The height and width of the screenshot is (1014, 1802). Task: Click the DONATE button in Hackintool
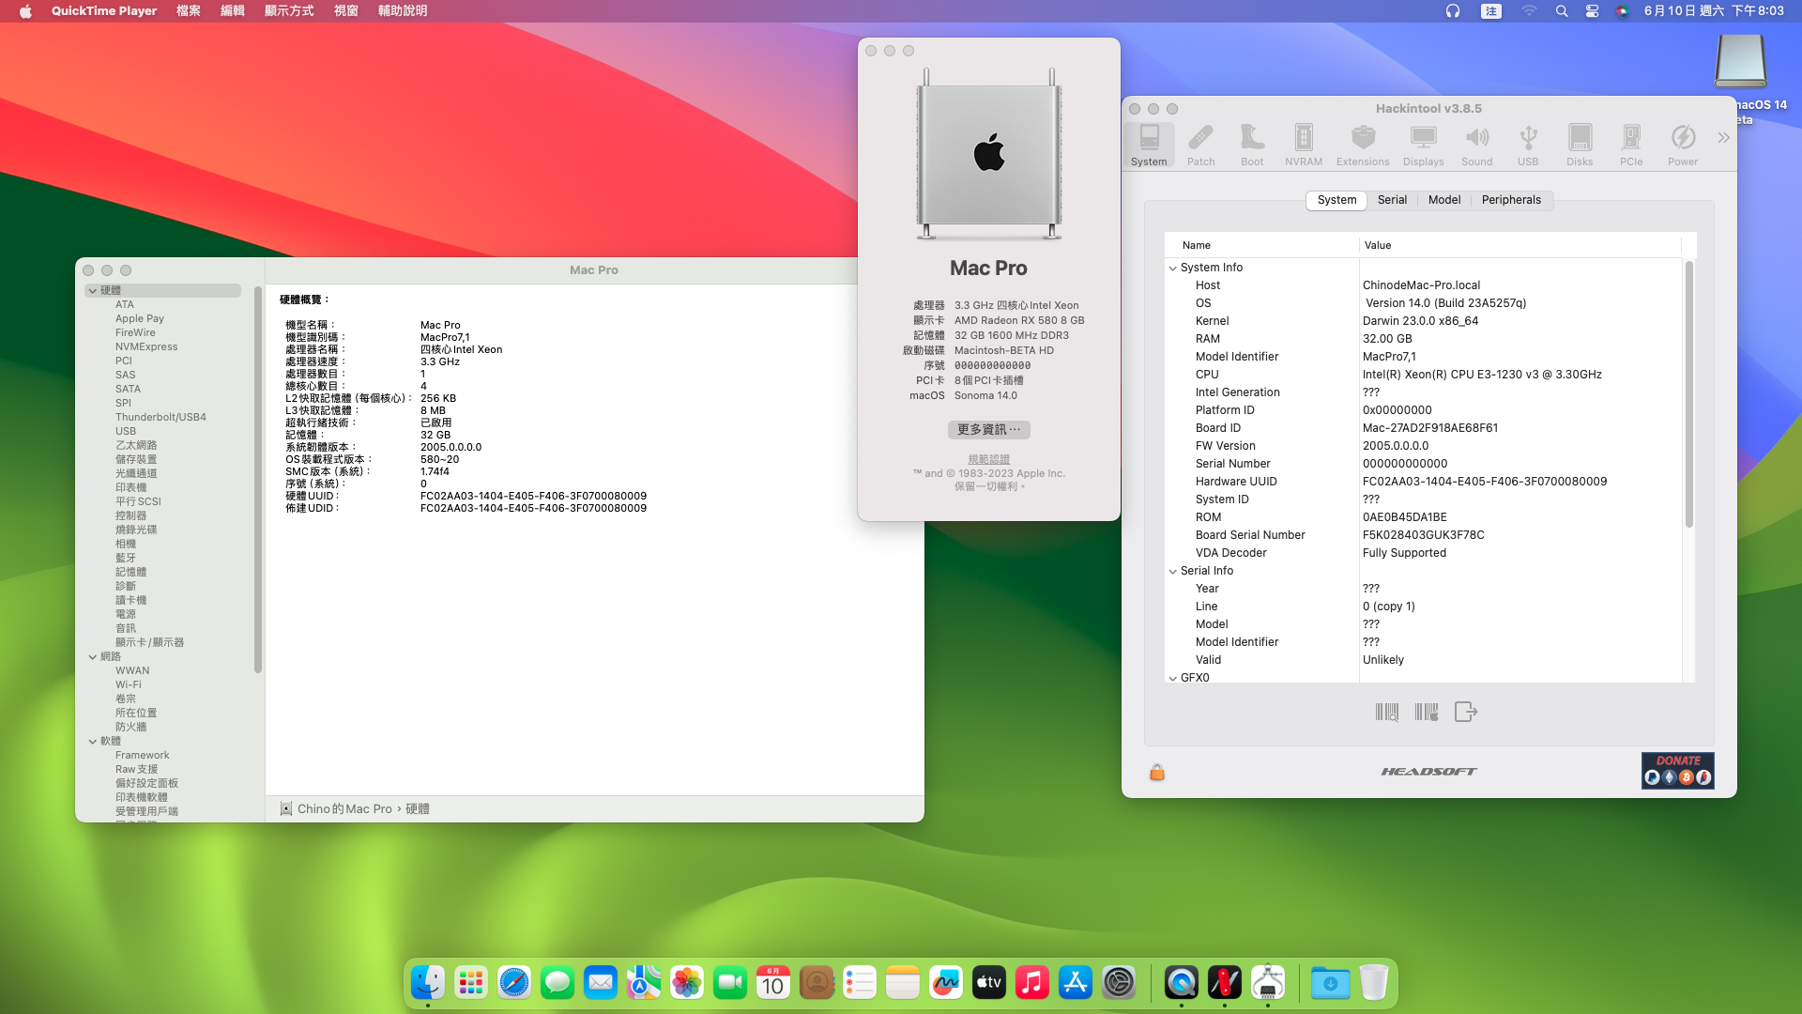click(x=1677, y=771)
